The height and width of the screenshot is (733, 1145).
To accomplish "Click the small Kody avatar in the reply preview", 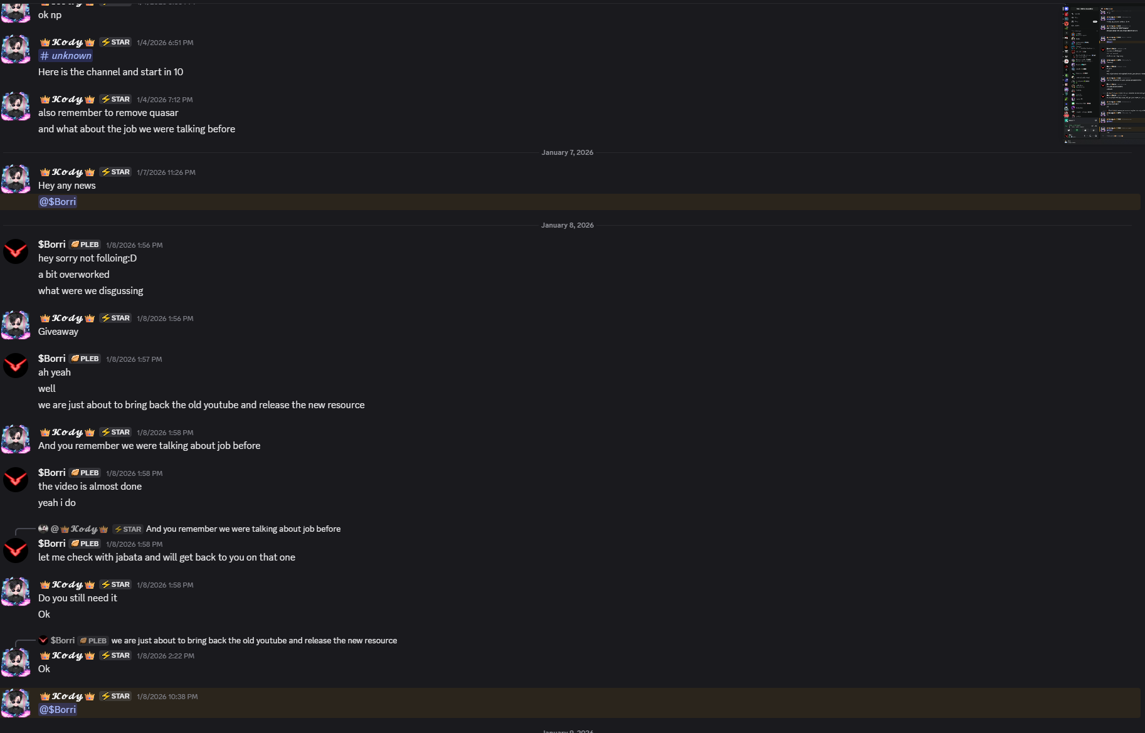I will [43, 529].
